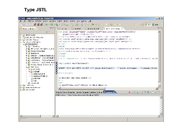This screenshot has height=135, width=180.
Task: Click the Back navigation arrow in toolbar
Action: click(114, 24)
